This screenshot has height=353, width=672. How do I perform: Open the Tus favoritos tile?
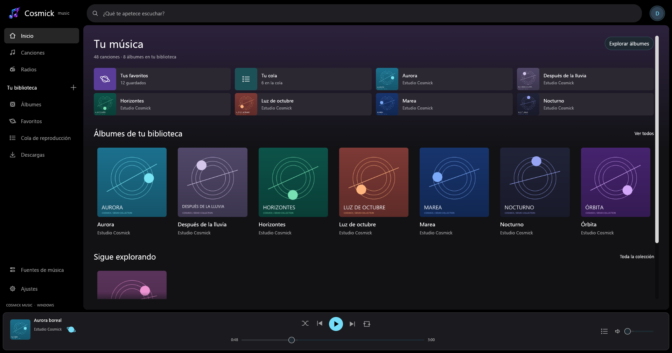pyautogui.click(x=162, y=79)
